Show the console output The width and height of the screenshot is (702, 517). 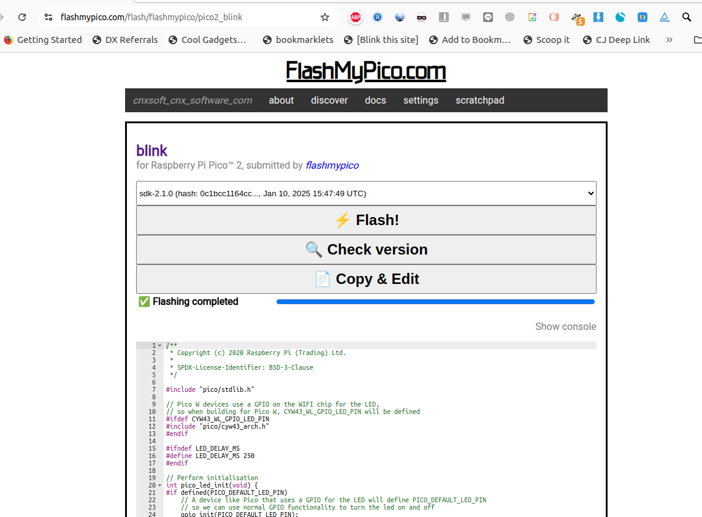tap(565, 327)
